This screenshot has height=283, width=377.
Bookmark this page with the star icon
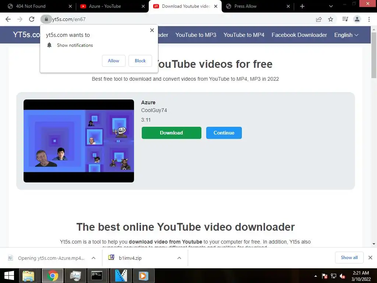click(x=331, y=19)
